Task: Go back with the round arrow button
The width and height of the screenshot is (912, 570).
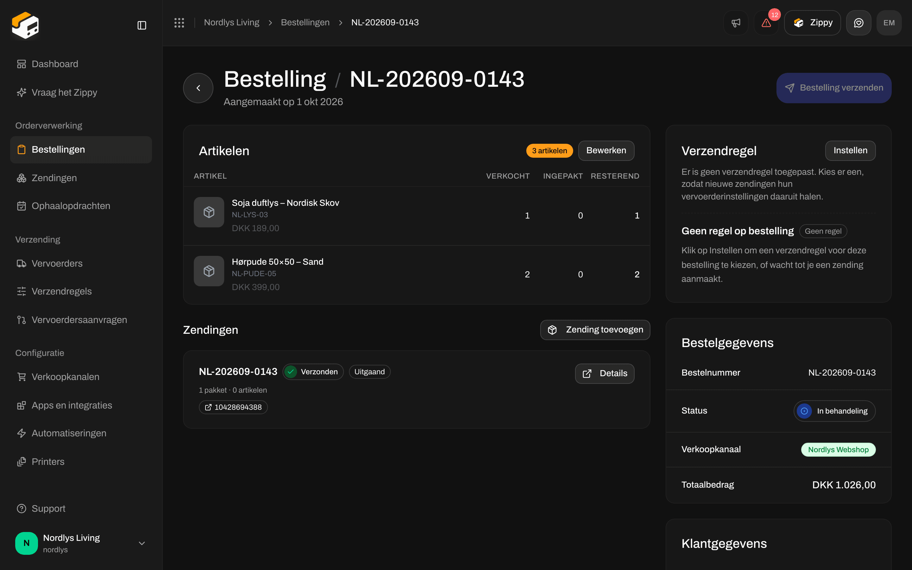Action: tap(198, 88)
